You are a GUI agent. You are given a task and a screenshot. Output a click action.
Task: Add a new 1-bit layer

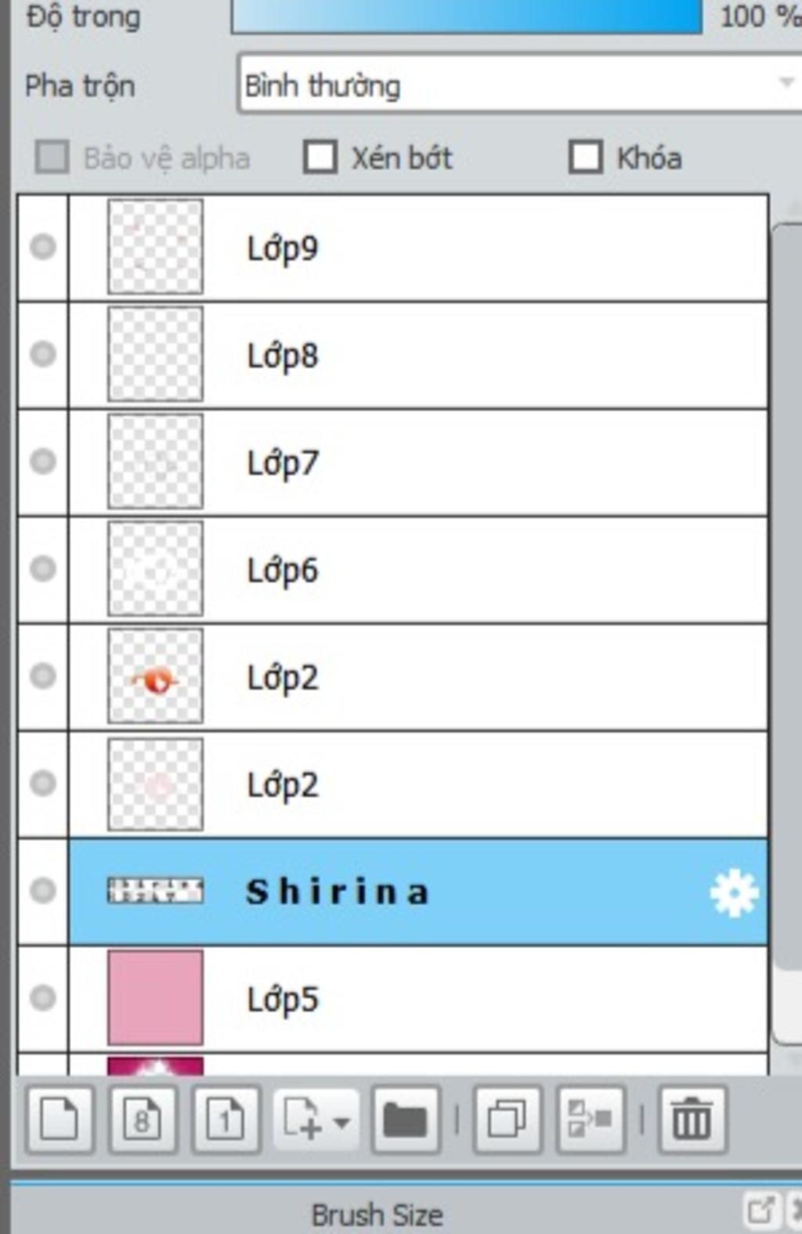[x=226, y=1119]
